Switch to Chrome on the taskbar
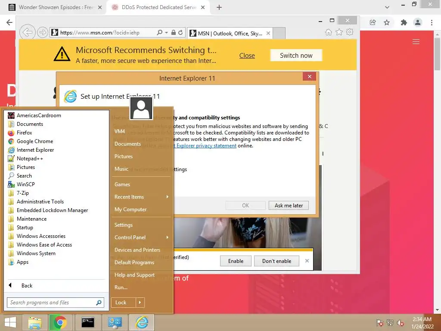The image size is (441, 331). 60,322
